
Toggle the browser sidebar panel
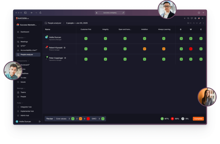click(25, 13)
